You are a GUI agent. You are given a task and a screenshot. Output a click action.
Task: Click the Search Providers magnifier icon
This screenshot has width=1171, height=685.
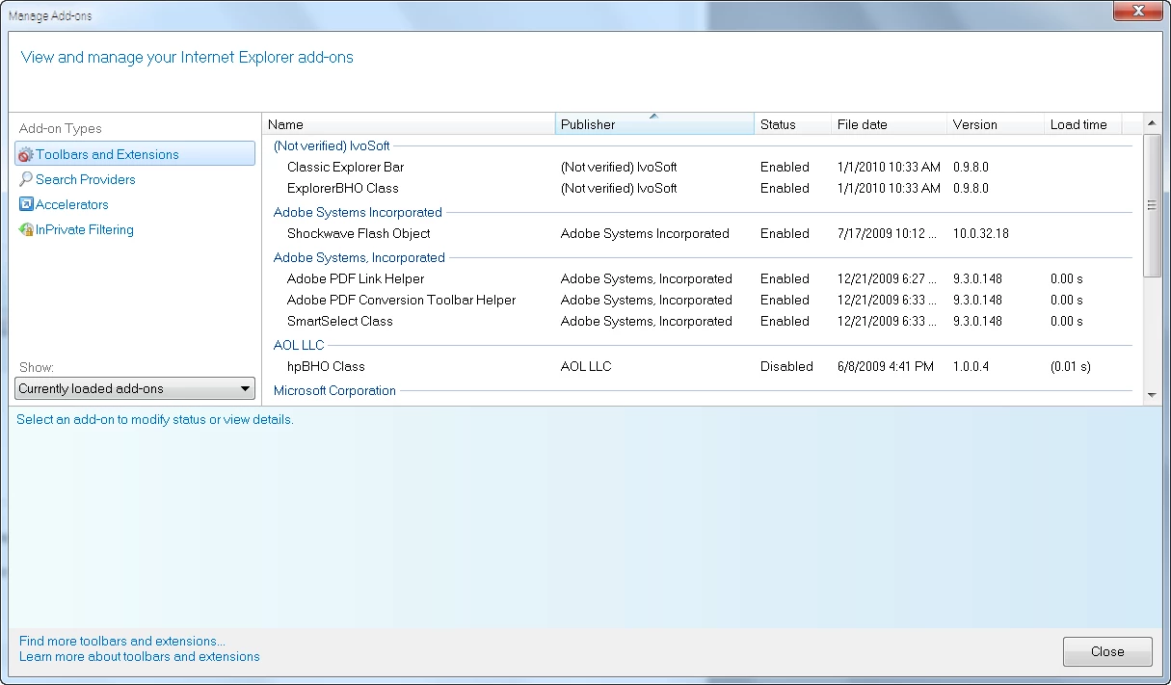26,179
